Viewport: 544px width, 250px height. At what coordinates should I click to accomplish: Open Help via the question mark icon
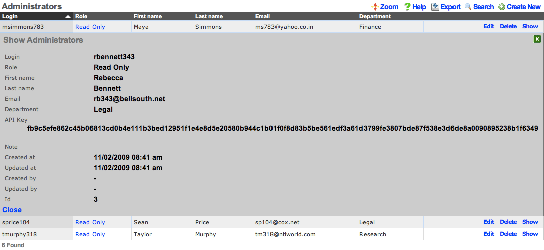pos(407,7)
